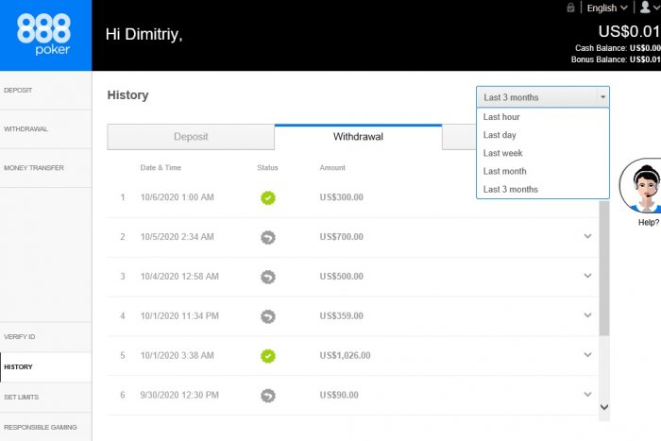
Task: Click grey pending status icon for US$700.00
Action: coord(268,237)
